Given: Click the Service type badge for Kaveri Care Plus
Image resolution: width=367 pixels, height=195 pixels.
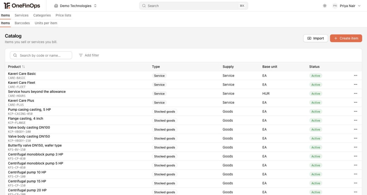Looking at the screenshot, I should pos(159,103).
